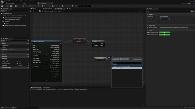Image resolution: width=195 pixels, height=109 pixels.
Task: Open My Blueprint settings gear icon
Action: (x=28, y=41)
